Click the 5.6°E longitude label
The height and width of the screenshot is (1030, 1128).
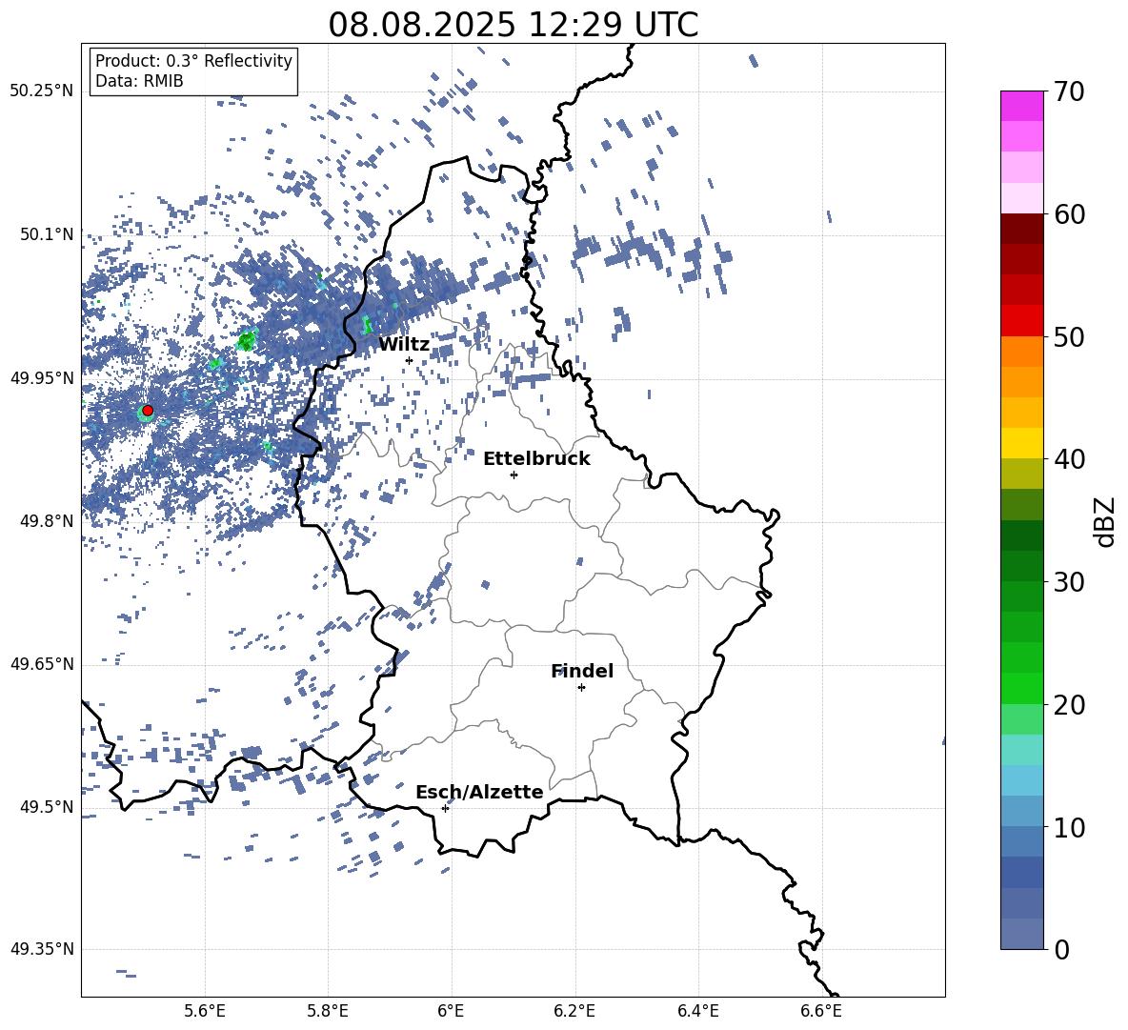tap(205, 1011)
